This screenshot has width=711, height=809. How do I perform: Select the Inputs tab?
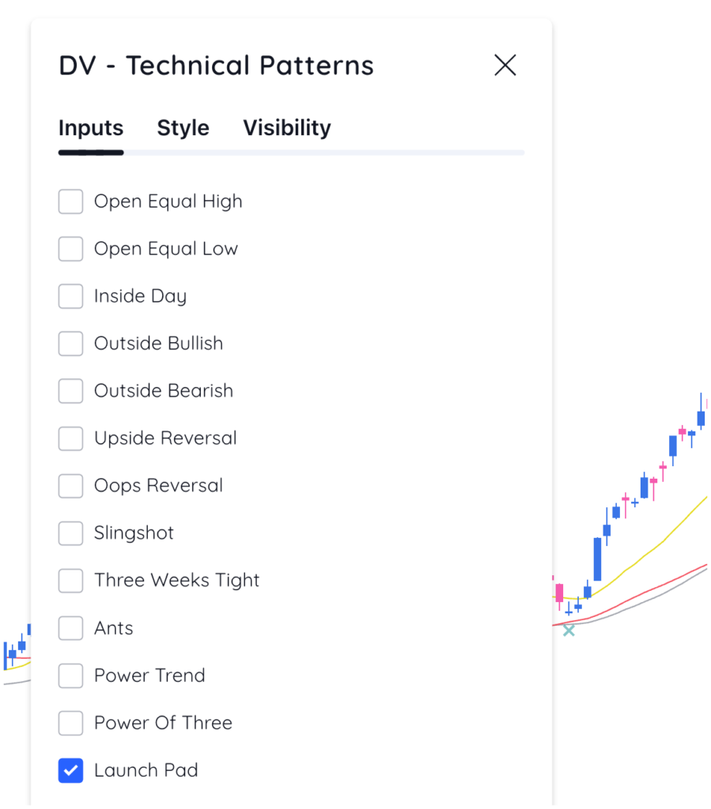(x=90, y=128)
